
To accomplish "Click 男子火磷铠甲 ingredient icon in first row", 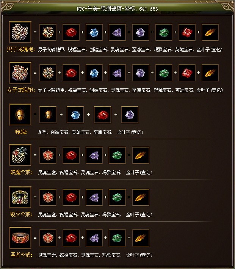I will tap(48, 32).
